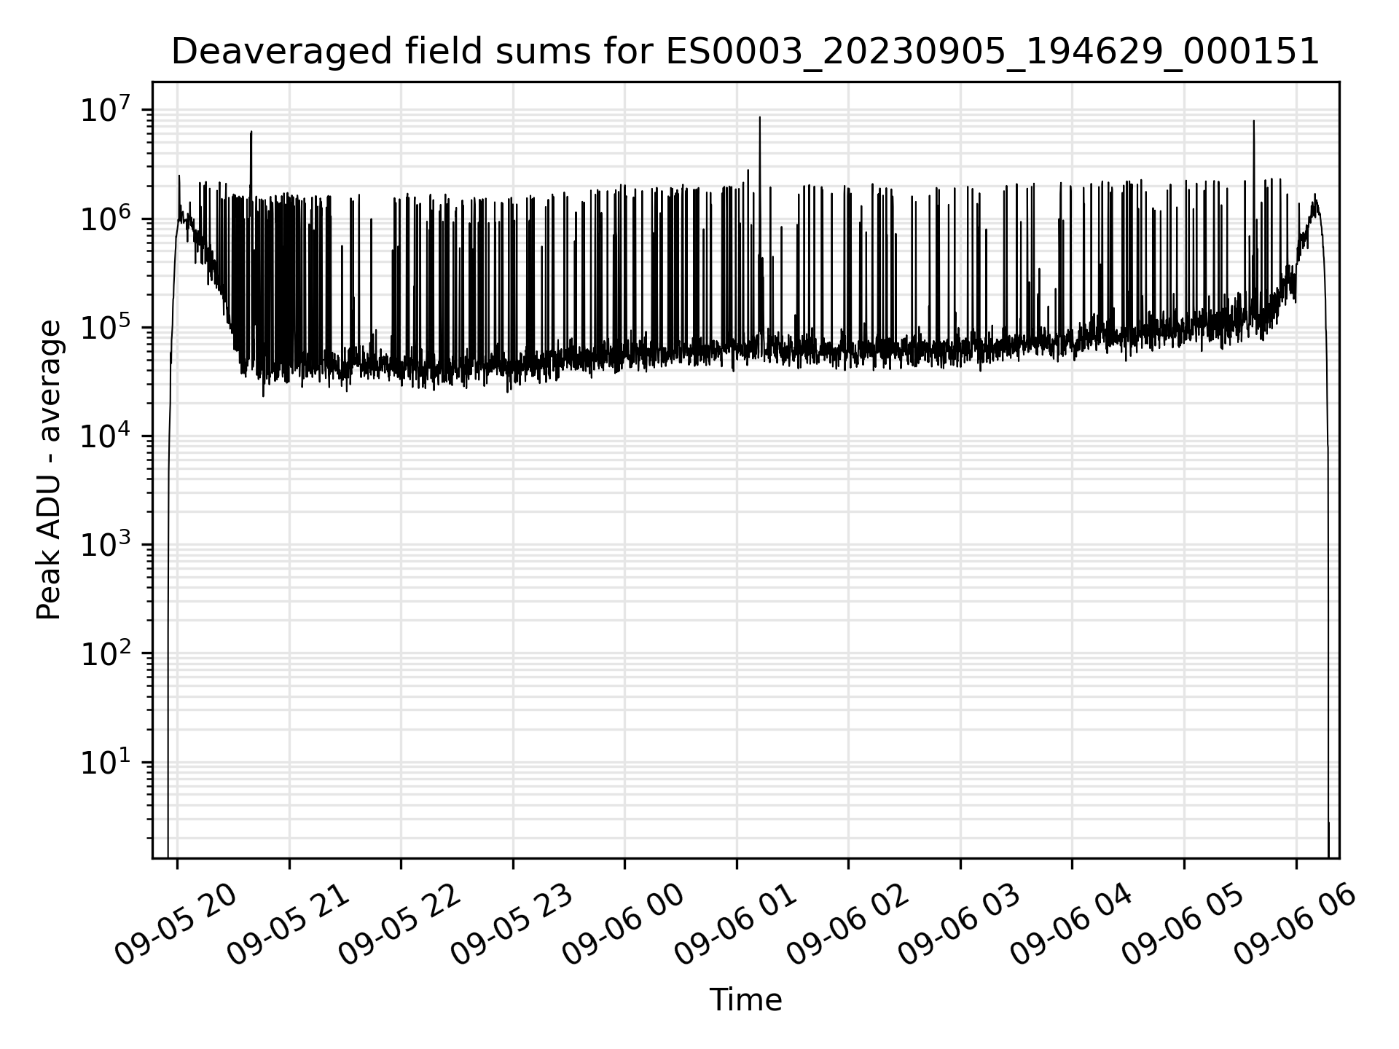Click the x tick label '09-06 03'
This screenshot has width=1399, height=1049.
[960, 924]
